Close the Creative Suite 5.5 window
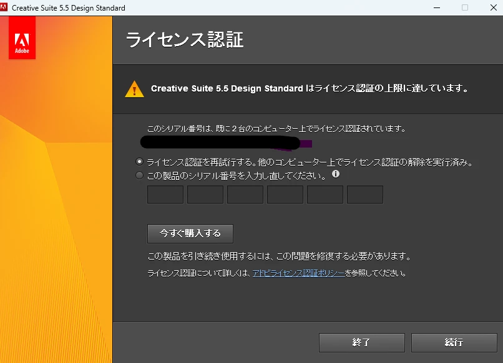The width and height of the screenshot is (503, 363). point(494,7)
